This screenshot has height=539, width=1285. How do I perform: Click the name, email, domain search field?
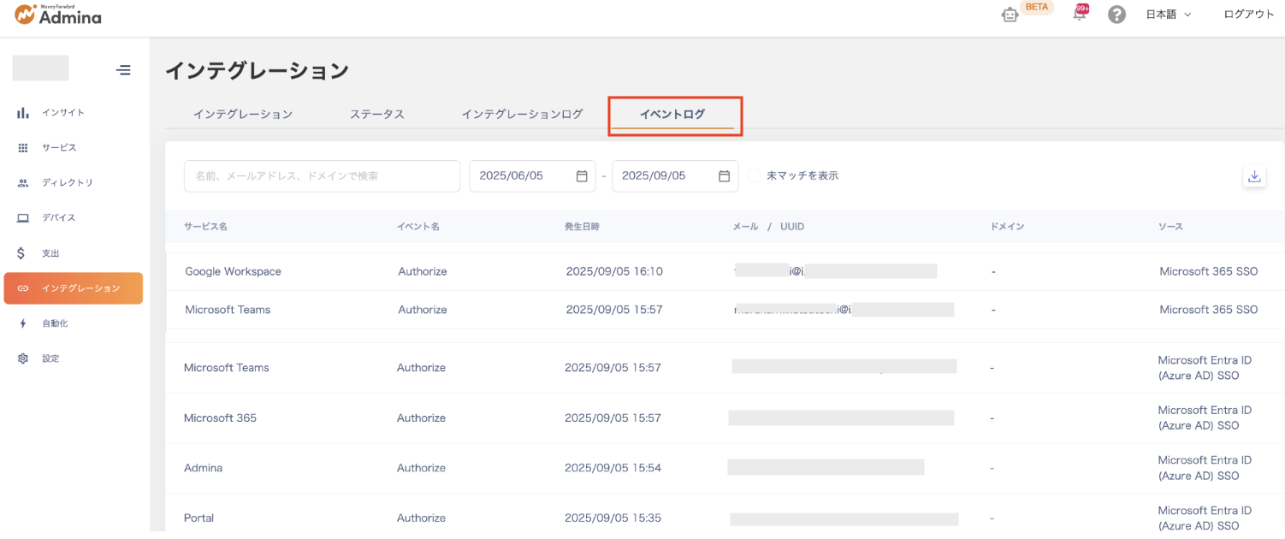click(x=322, y=175)
